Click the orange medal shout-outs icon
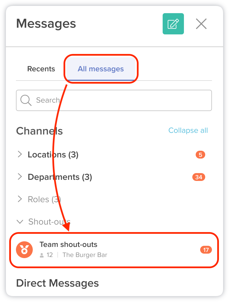The image size is (229, 302). [24, 249]
